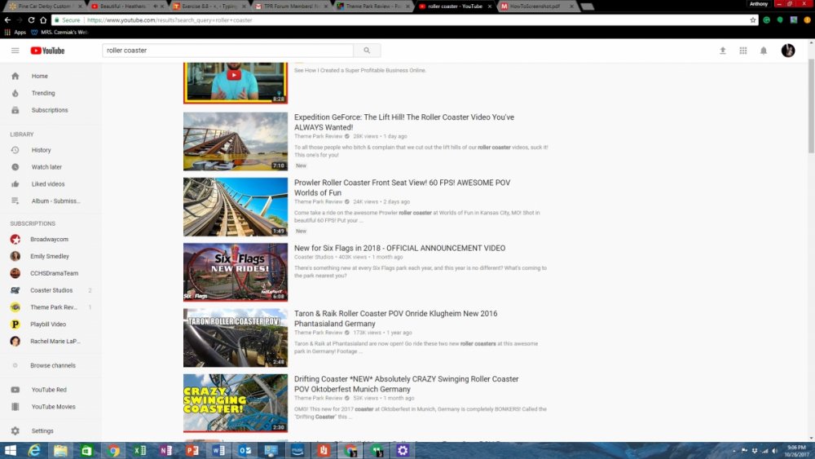Open the YouTube hamburger guide menu

tap(15, 51)
